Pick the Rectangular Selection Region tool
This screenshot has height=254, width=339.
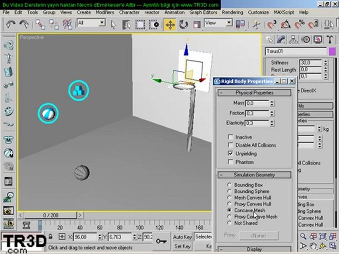[x=140, y=25]
